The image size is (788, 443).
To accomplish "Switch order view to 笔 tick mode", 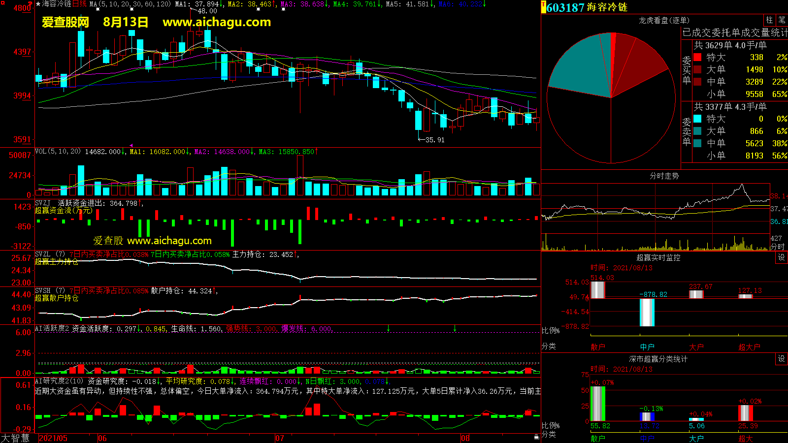I will [x=782, y=20].
